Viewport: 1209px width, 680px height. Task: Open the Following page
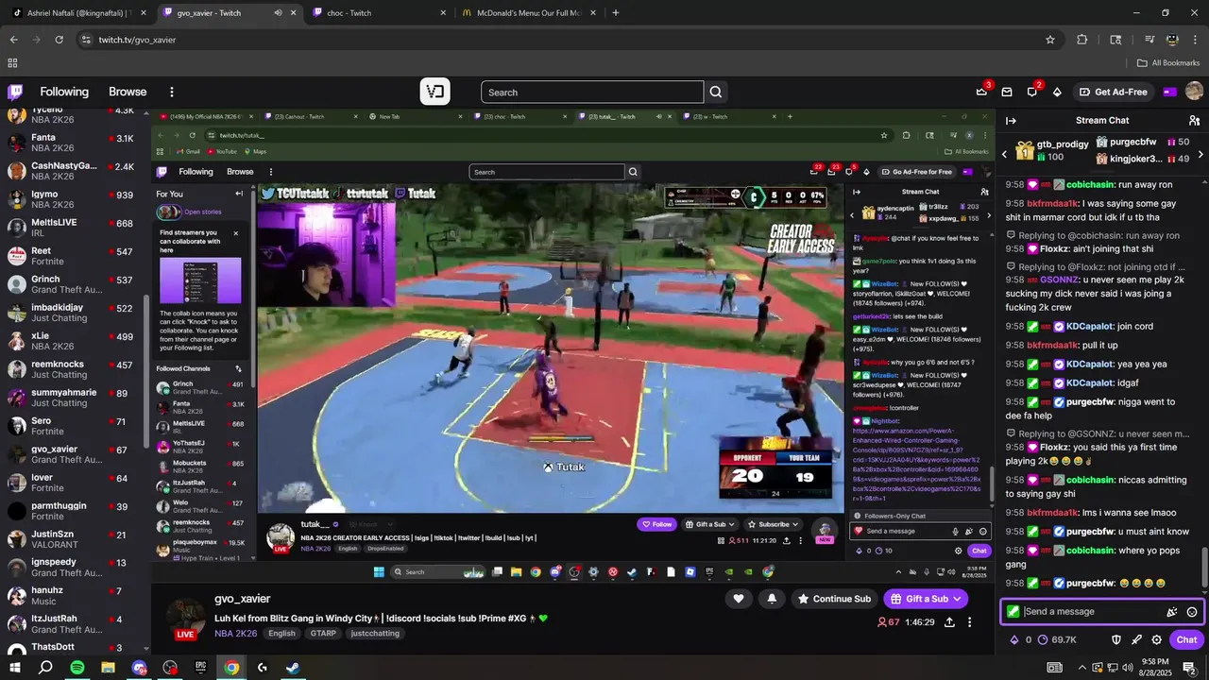[x=64, y=92]
